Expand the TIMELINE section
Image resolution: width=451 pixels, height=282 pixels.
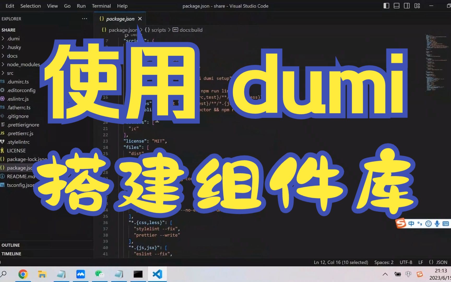11,254
